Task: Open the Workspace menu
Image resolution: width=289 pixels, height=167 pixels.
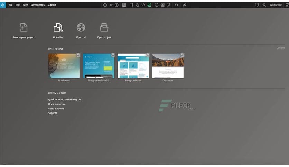Action: pyautogui.click(x=276, y=5)
